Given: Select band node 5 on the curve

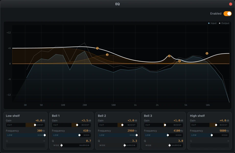Looking at the screenshot, I should (207, 53).
